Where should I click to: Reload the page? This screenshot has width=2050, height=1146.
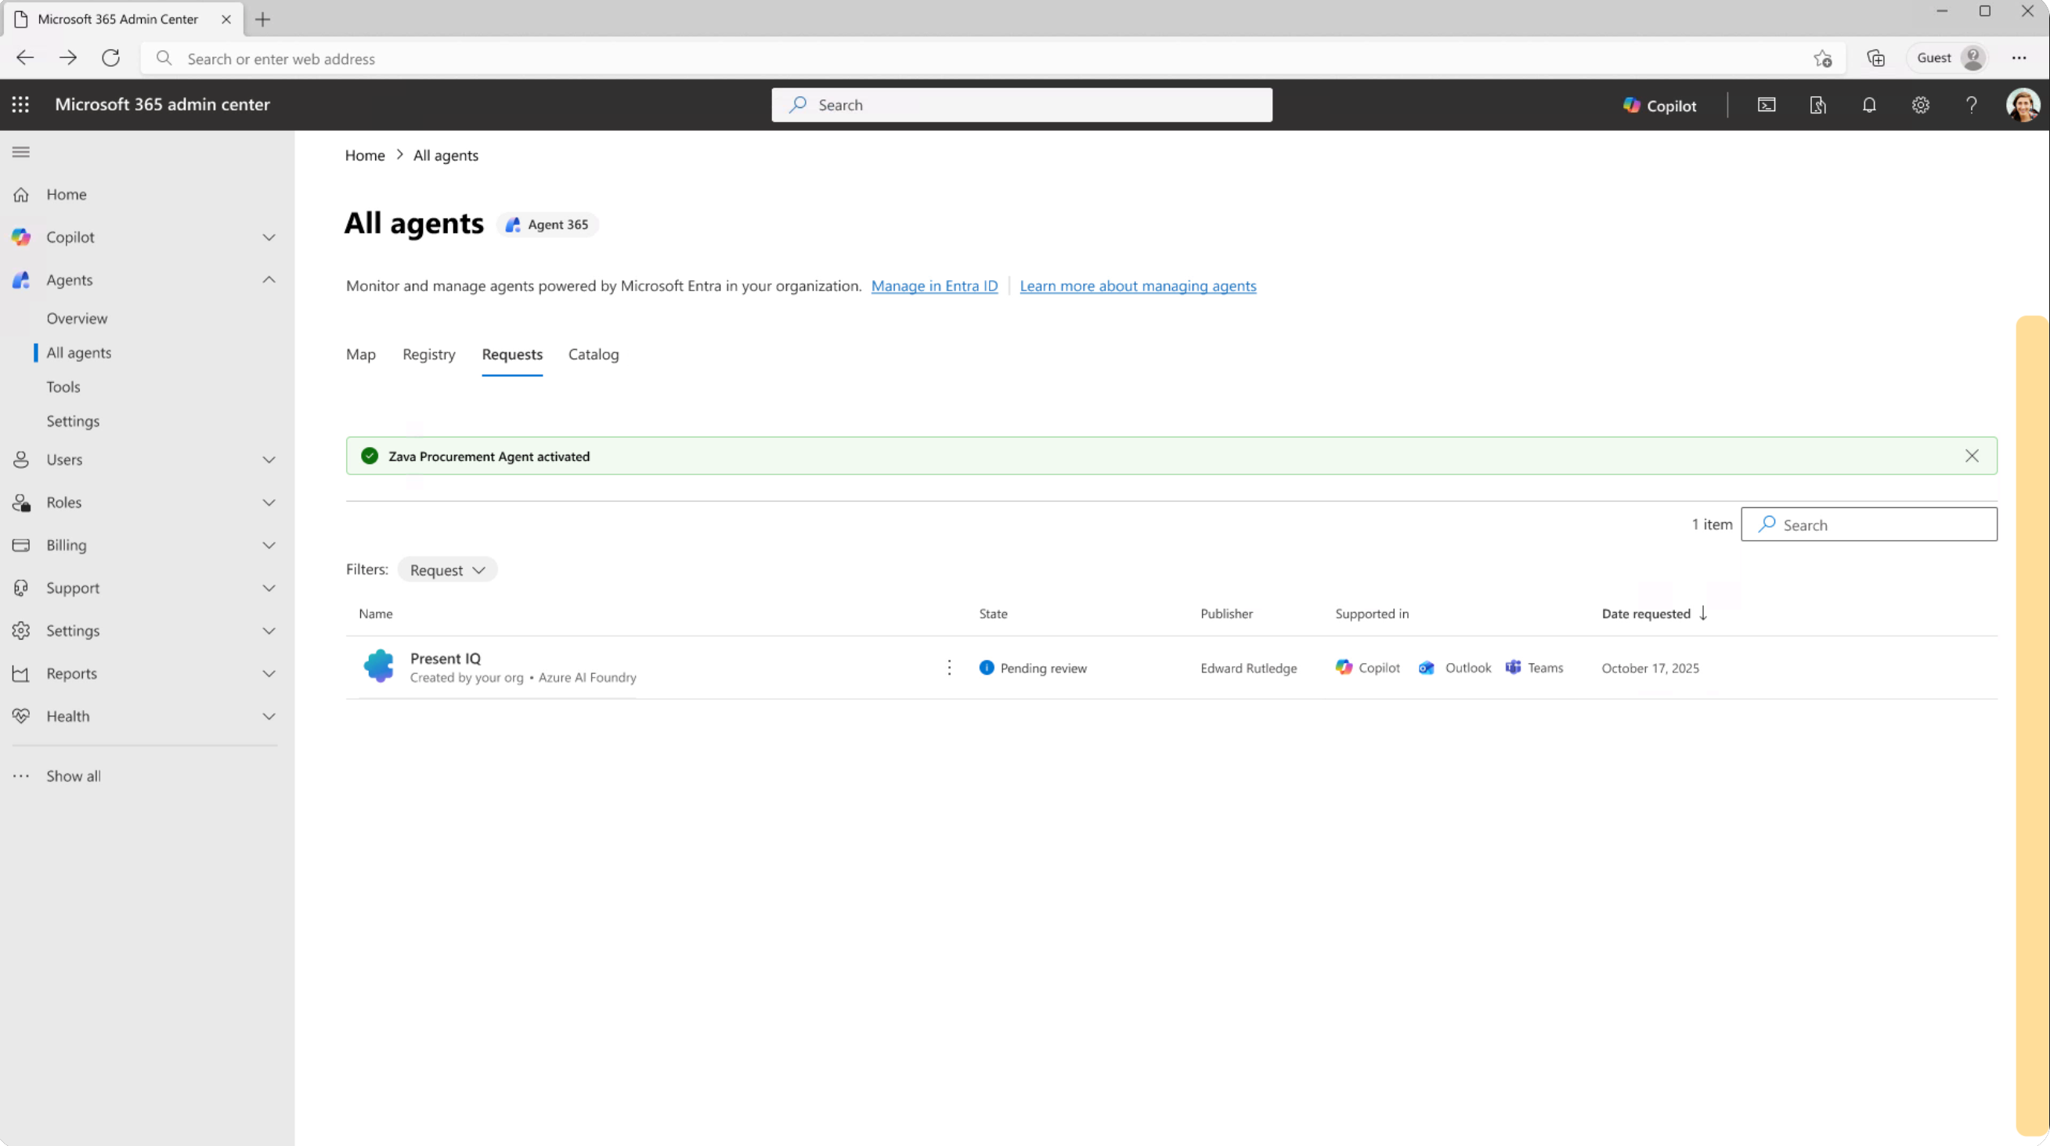coord(110,58)
